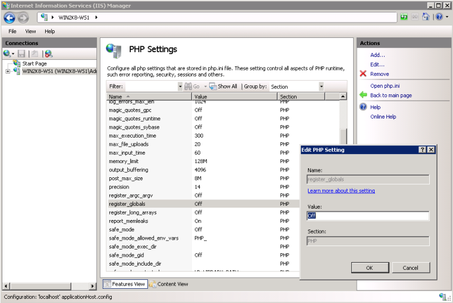Screen dimensions: 453x303
Task: Click the Back navigation arrow
Action: 9,17
